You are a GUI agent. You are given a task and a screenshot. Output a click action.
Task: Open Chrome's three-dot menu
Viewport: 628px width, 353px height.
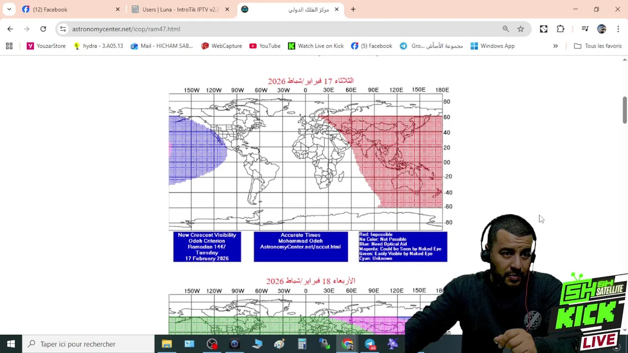(618, 29)
